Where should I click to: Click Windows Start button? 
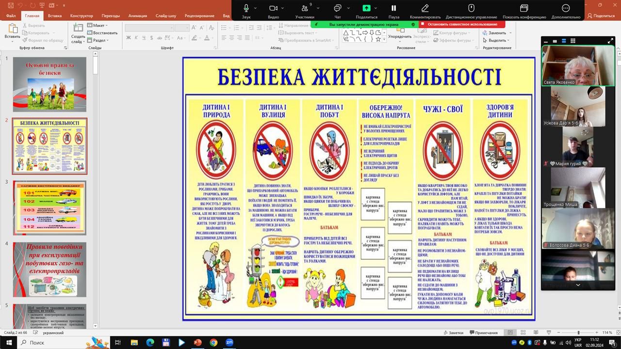pyautogui.click(x=9, y=342)
